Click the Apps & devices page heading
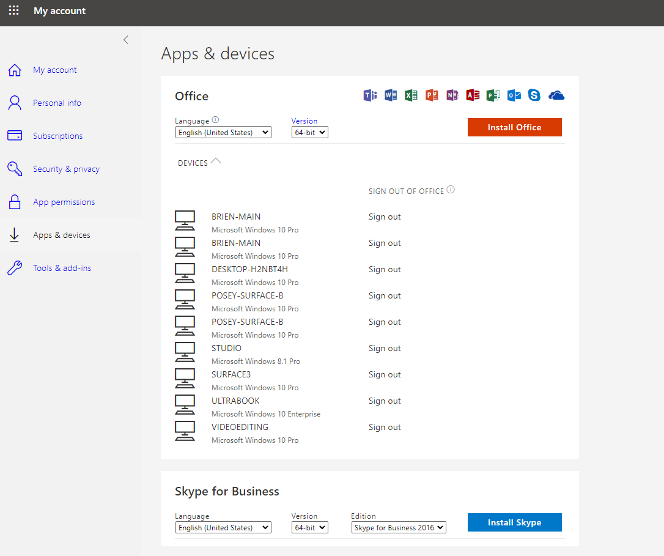Viewport: 664px width, 556px height. (x=218, y=54)
